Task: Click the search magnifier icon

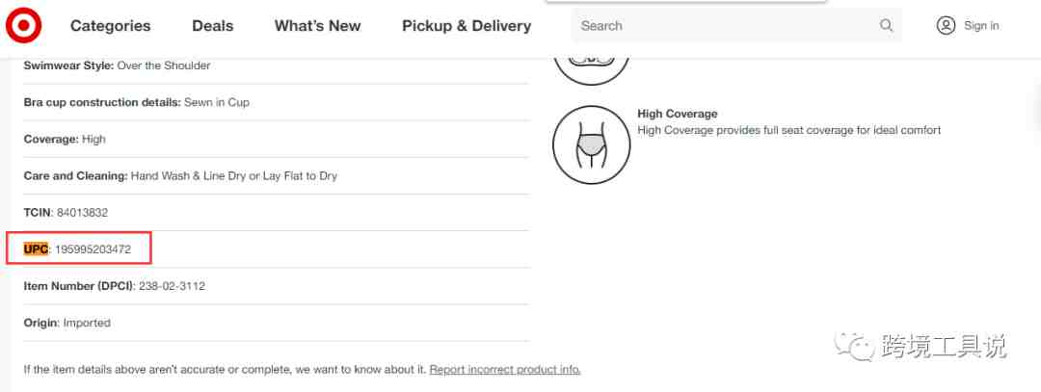Action: [887, 25]
